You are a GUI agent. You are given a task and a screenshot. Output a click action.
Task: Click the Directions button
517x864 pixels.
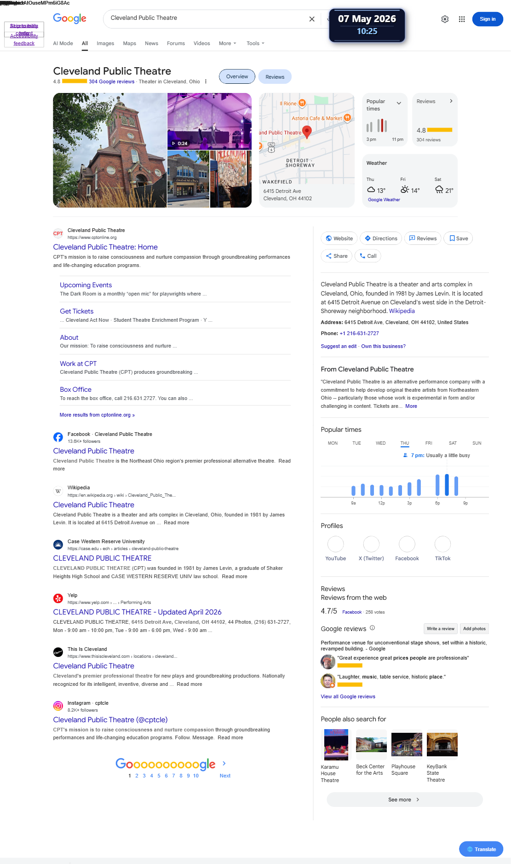381,238
